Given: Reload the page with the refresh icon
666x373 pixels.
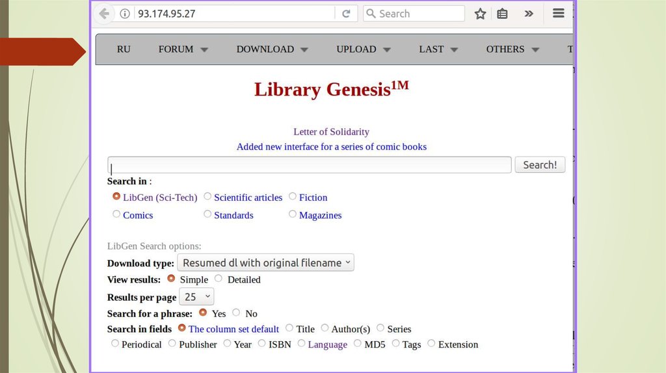Looking at the screenshot, I should [x=346, y=14].
